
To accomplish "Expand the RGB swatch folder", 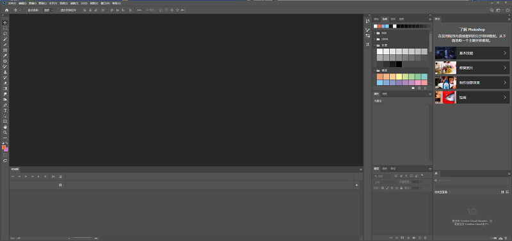I will click(375, 33).
